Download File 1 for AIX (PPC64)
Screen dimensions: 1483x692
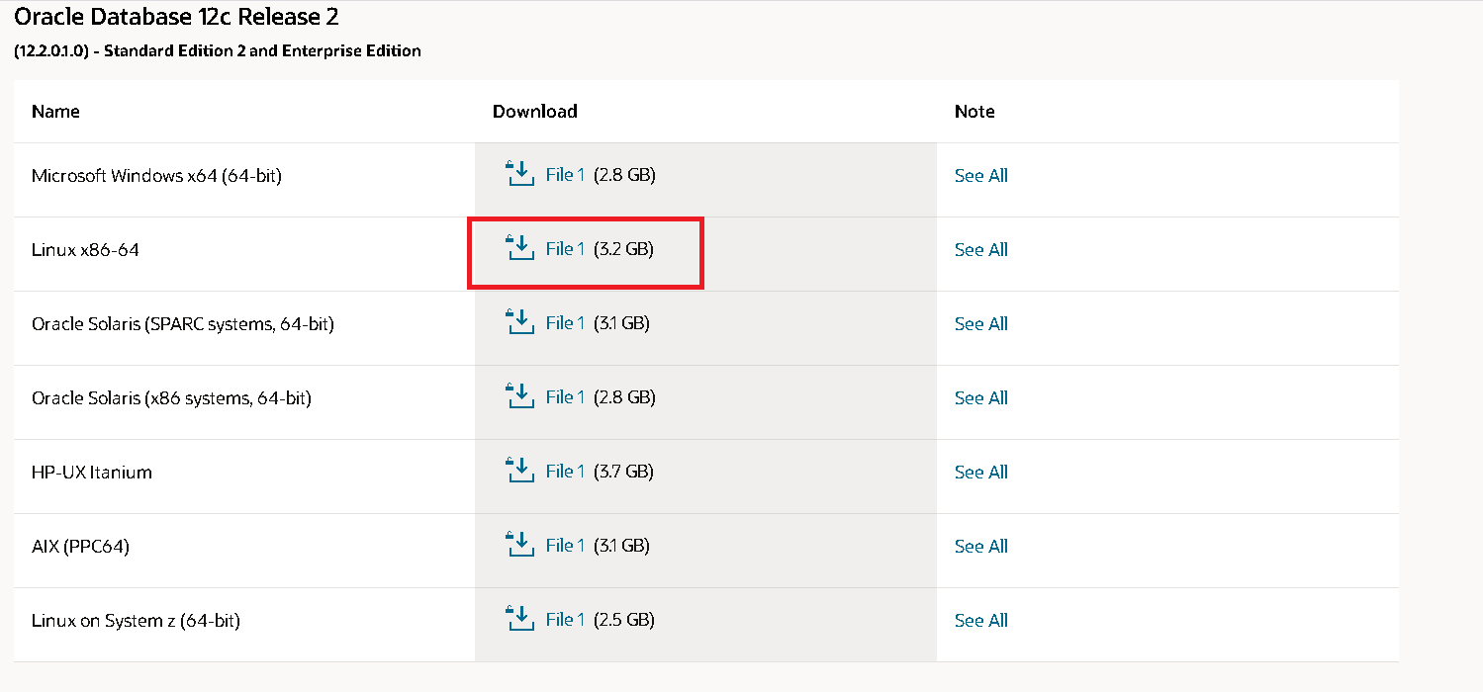pos(565,546)
